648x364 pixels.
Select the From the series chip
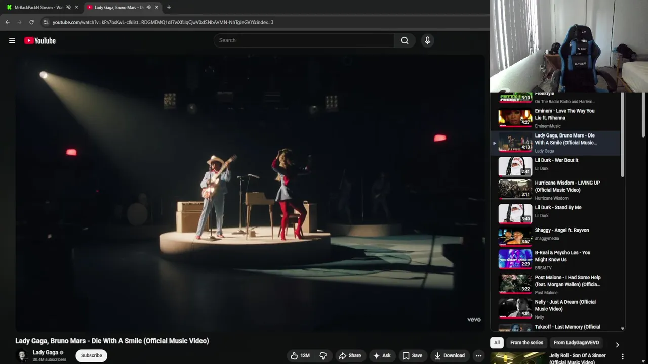click(x=526, y=343)
